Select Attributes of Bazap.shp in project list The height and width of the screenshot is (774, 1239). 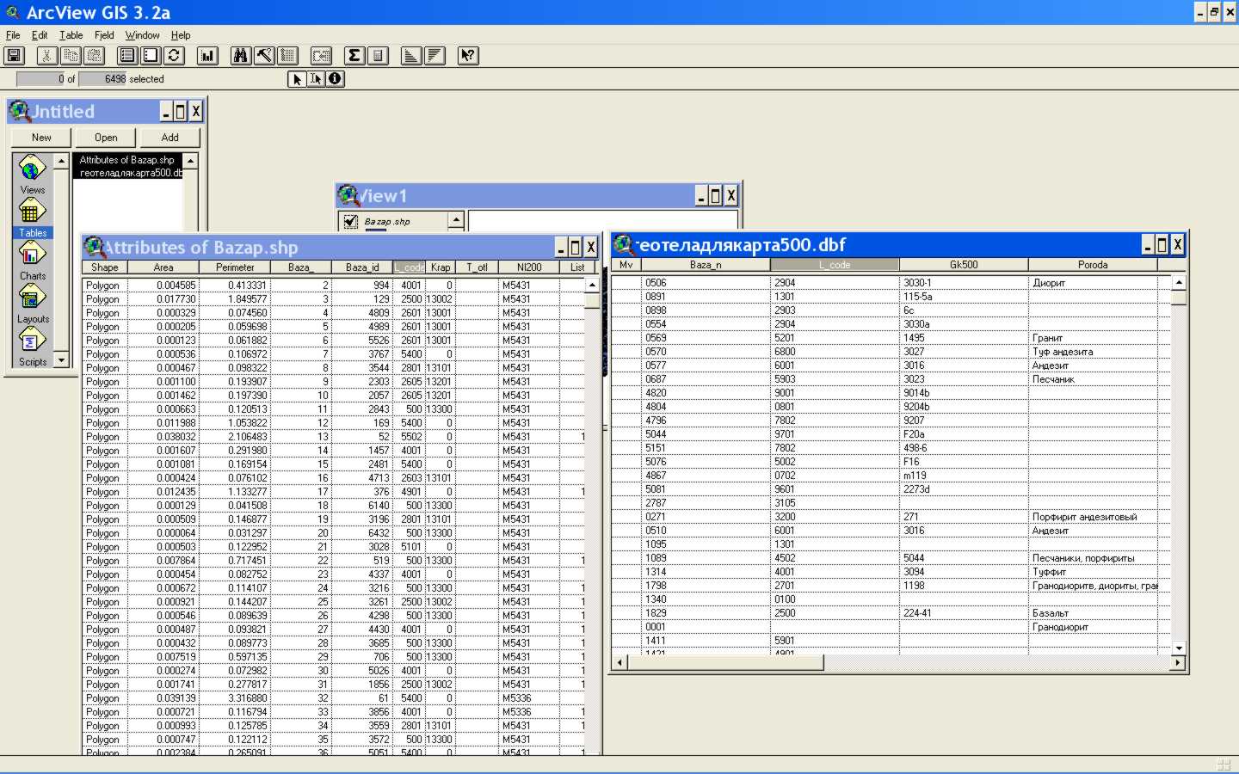click(x=126, y=160)
